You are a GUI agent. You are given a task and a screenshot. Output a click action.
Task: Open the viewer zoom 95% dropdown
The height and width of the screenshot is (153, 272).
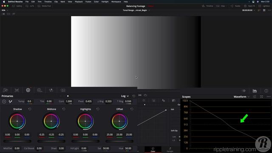(x=5, y=10)
